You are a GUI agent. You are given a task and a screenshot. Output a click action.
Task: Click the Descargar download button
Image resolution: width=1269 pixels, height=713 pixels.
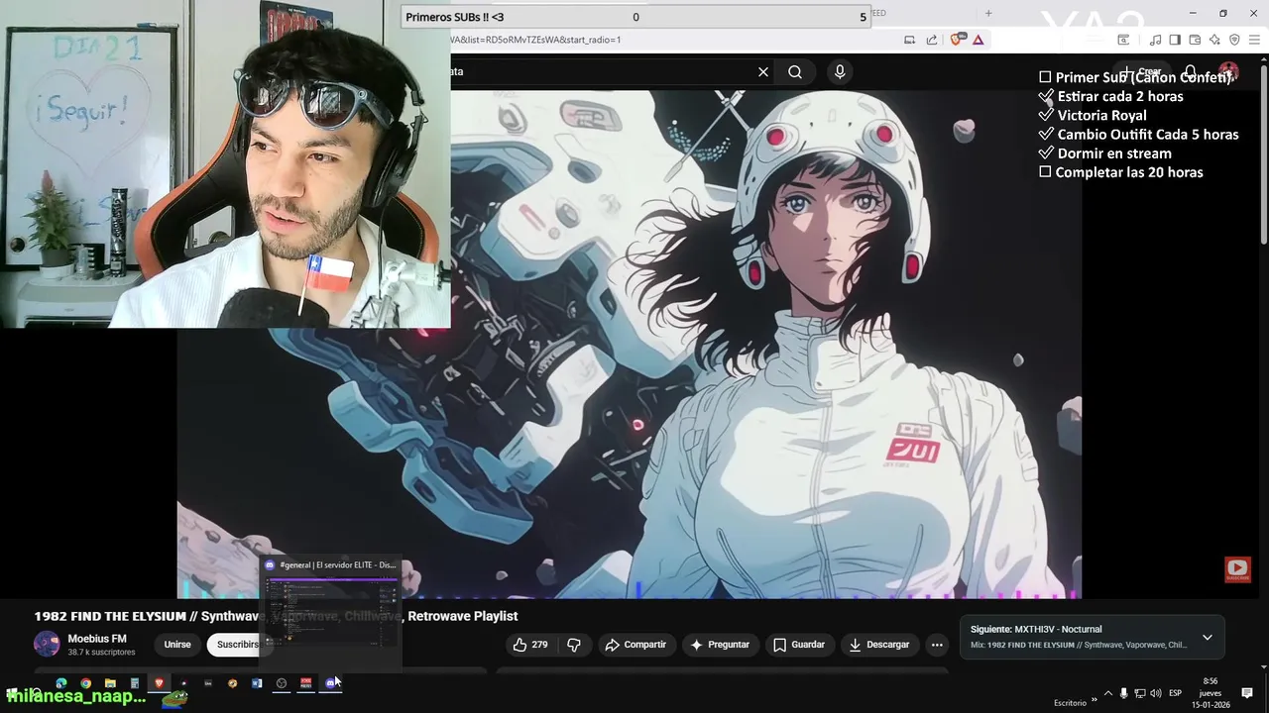pos(879,645)
